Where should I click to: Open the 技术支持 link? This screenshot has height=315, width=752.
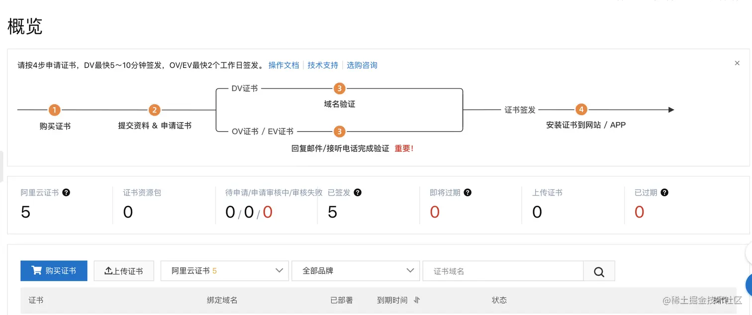pos(323,65)
